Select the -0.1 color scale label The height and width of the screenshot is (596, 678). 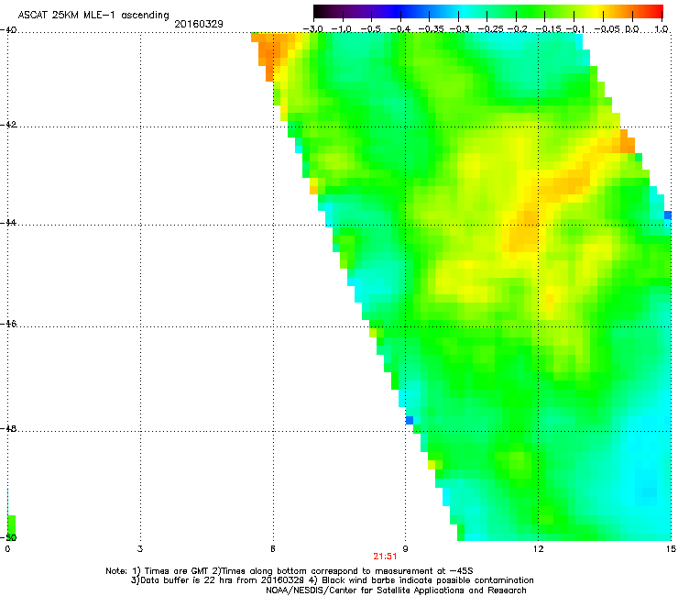(575, 29)
